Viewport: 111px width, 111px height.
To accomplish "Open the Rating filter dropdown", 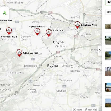I will click(x=108, y=12).
